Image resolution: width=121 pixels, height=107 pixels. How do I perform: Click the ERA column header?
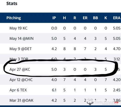pyautogui.click(x=117, y=18)
